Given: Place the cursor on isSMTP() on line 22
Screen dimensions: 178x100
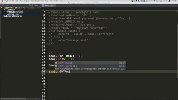Looking at the screenshot, I should point(67,59).
